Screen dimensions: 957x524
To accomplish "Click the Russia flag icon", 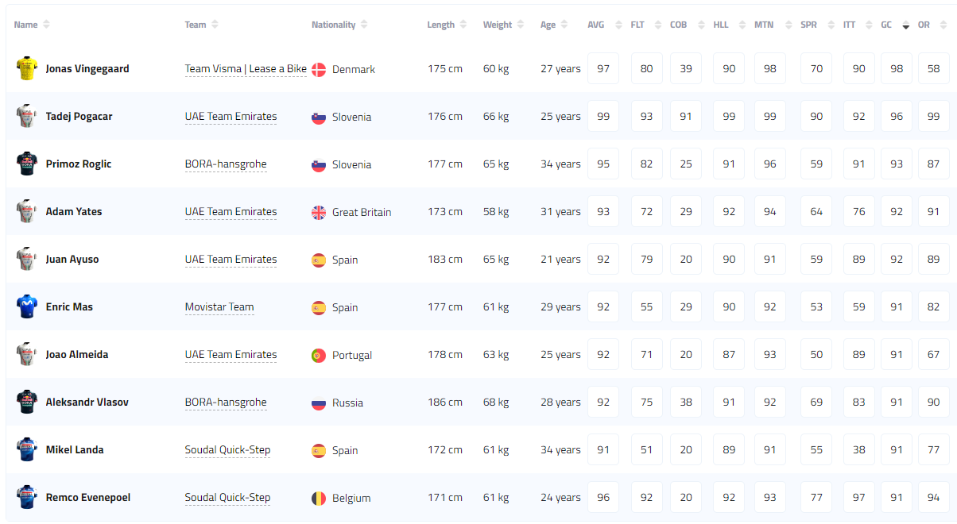I will coord(319,403).
